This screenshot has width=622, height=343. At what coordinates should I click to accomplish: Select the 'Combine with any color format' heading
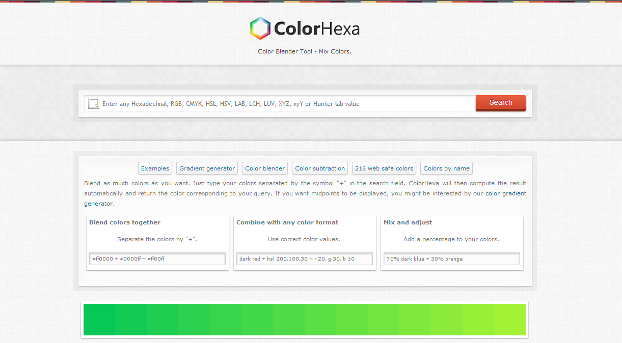coord(287,222)
